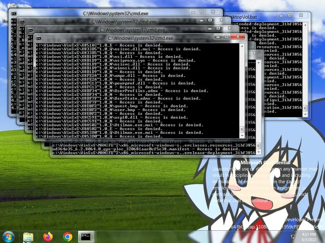The height and width of the screenshot is (243, 325).
Task: Maximize the third cmd.exe window
Action: point(218,28)
